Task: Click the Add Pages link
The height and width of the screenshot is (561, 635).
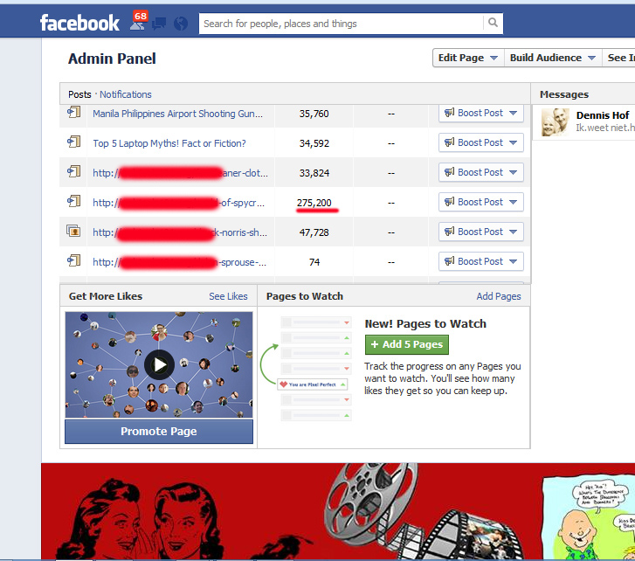Action: (499, 296)
